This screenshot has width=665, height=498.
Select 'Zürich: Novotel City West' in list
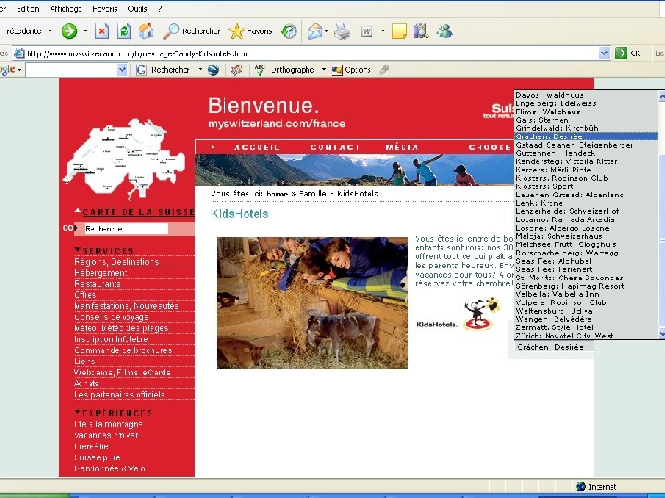[586, 336]
